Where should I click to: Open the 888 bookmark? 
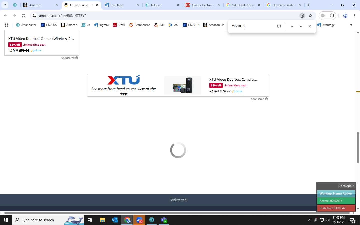[159, 25]
